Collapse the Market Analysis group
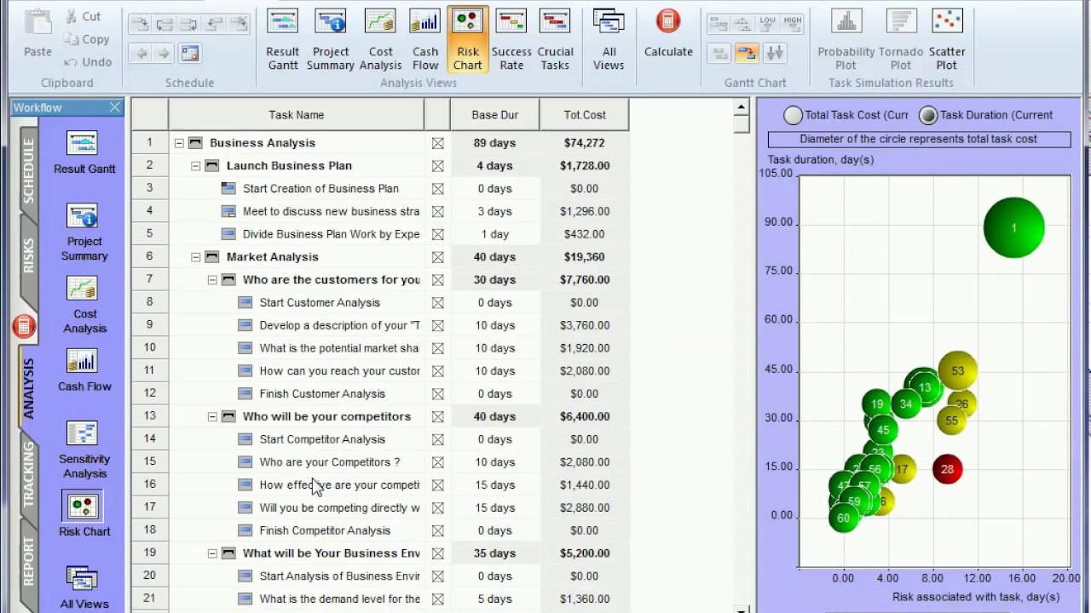 (196, 257)
